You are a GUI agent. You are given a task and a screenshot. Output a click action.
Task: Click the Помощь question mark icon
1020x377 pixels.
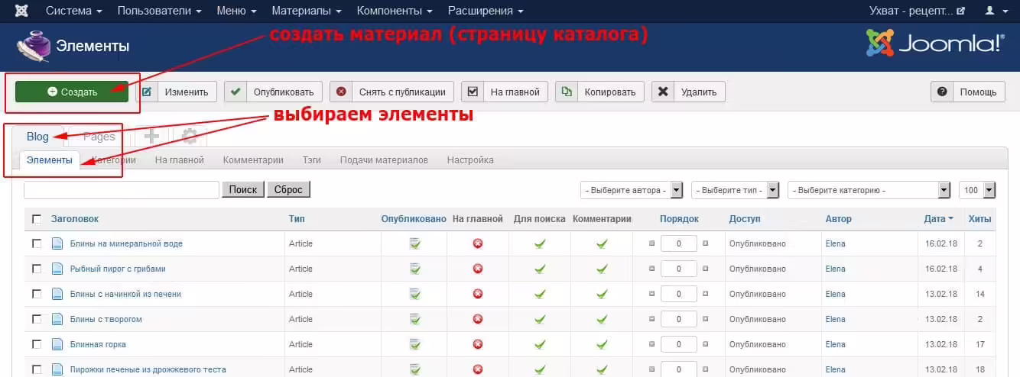tap(942, 92)
